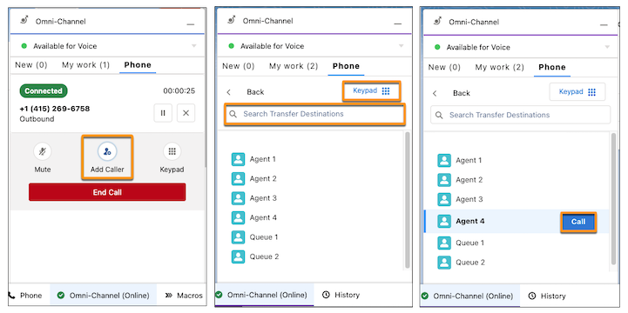Open the Keypad button in the right panel
Viewport: 628px width, 313px height.
pyautogui.click(x=577, y=92)
